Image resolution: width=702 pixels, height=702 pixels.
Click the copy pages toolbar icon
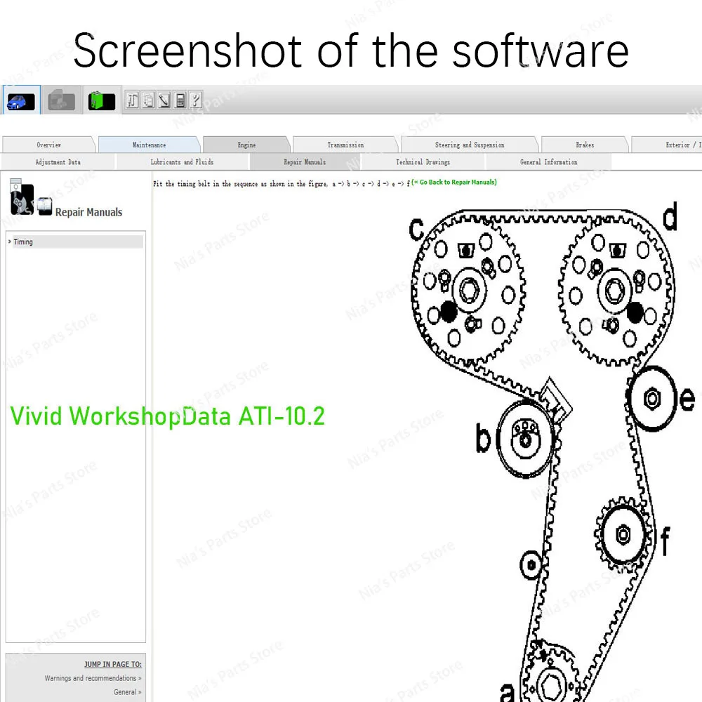148,100
